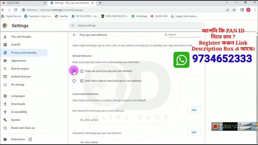Open the Chrome profile avatar
Viewport: 258px width, 145px height.
click(248, 10)
